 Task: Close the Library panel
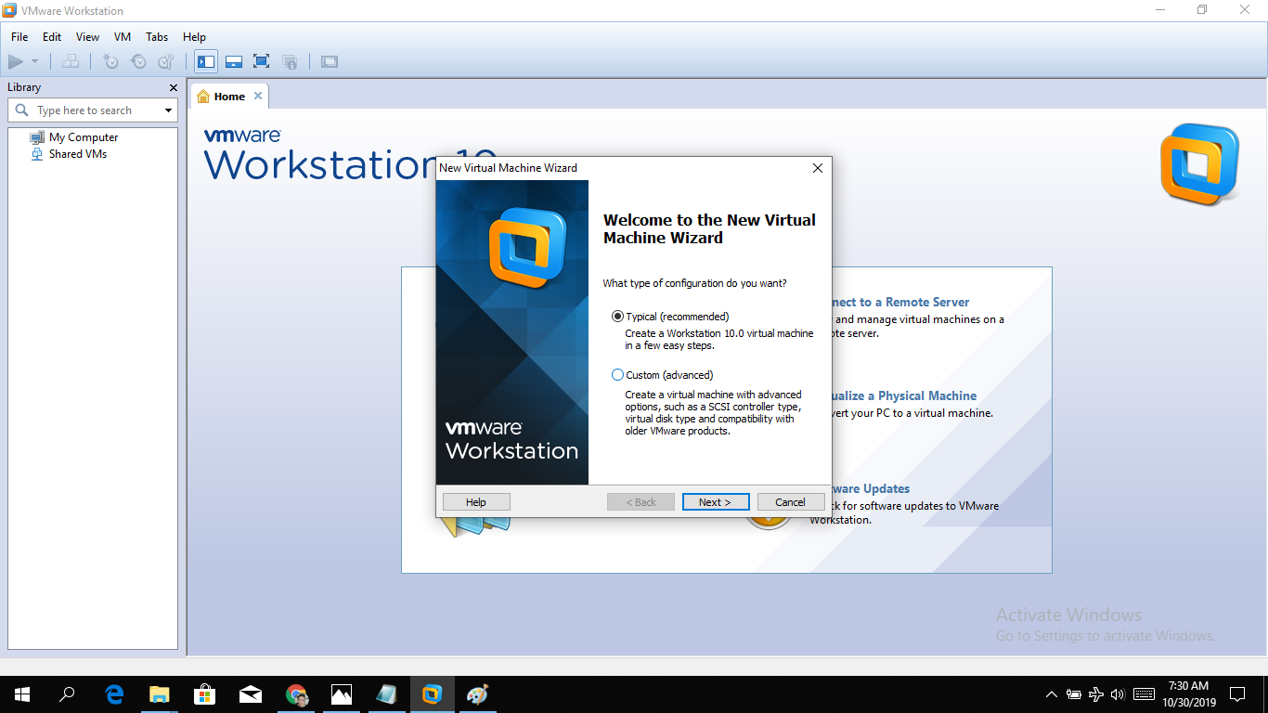[173, 87]
